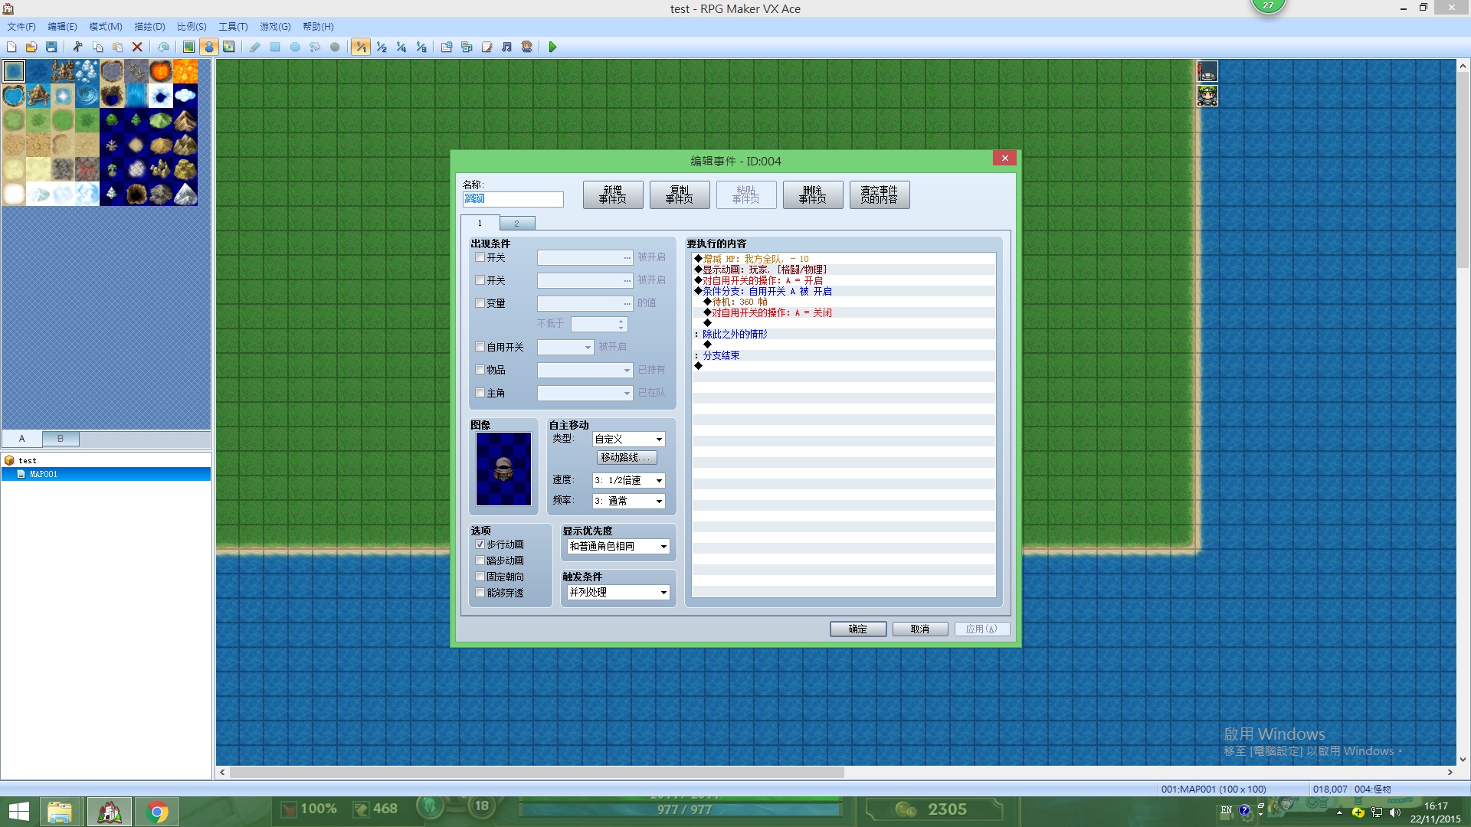Image resolution: width=1471 pixels, height=827 pixels.
Task: Uncheck the 步行动画 option
Action: (480, 544)
